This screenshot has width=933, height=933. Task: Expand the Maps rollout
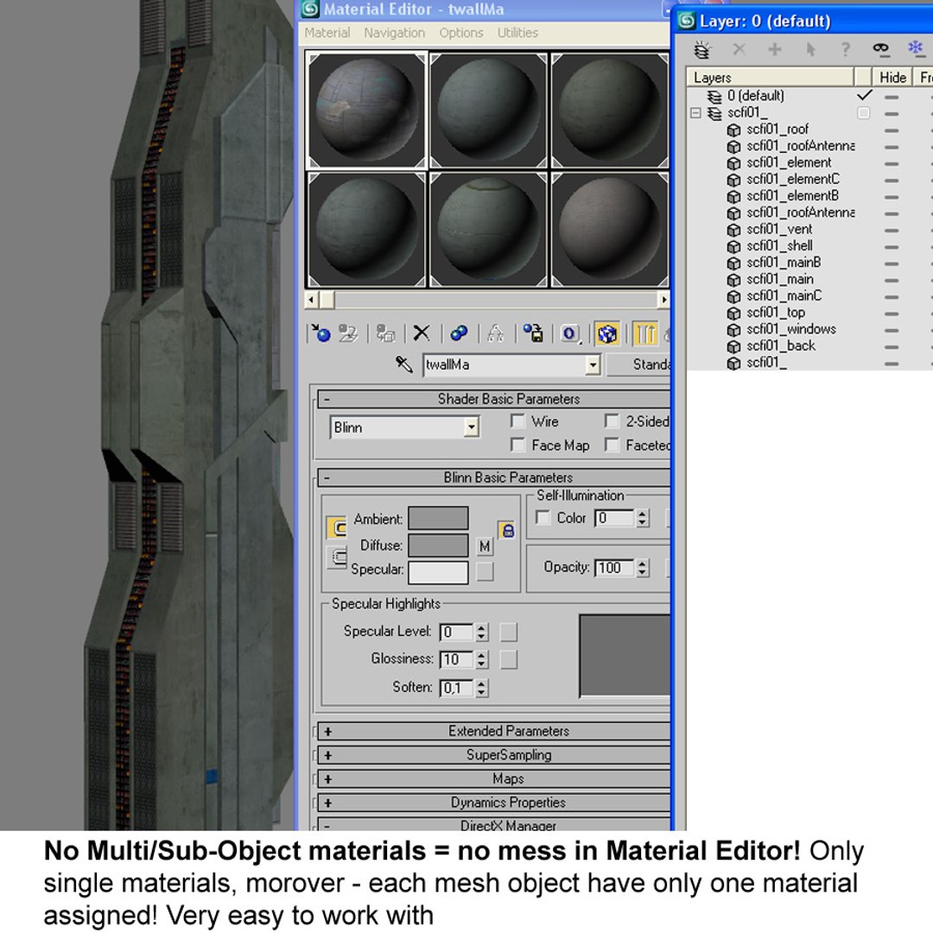tap(494, 779)
